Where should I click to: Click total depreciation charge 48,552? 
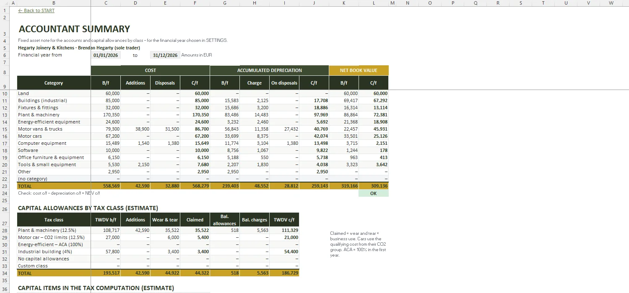coord(255,186)
